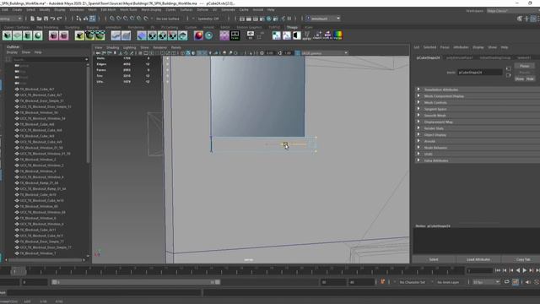Click the red sphere shelf icon
The height and width of the screenshot is (304, 540).
click(198, 35)
